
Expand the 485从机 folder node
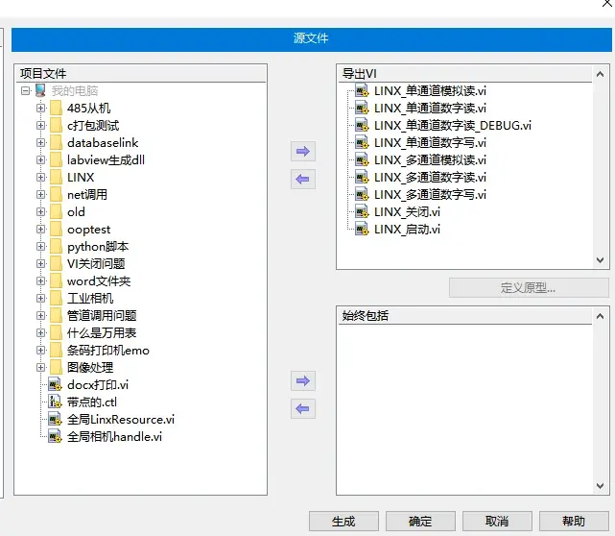41,108
